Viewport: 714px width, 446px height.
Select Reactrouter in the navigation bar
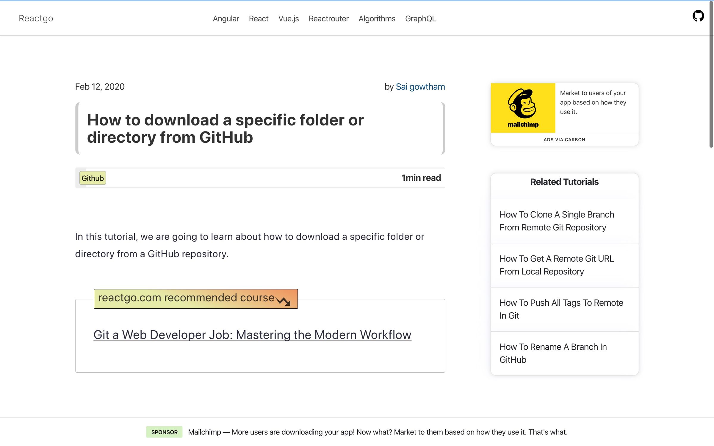tap(328, 18)
